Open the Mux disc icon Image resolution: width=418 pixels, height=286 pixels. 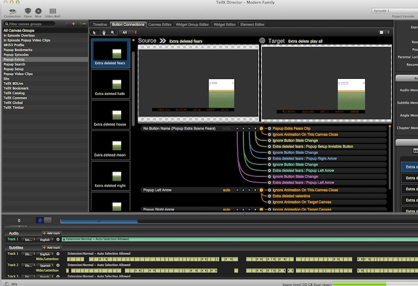(x=39, y=10)
